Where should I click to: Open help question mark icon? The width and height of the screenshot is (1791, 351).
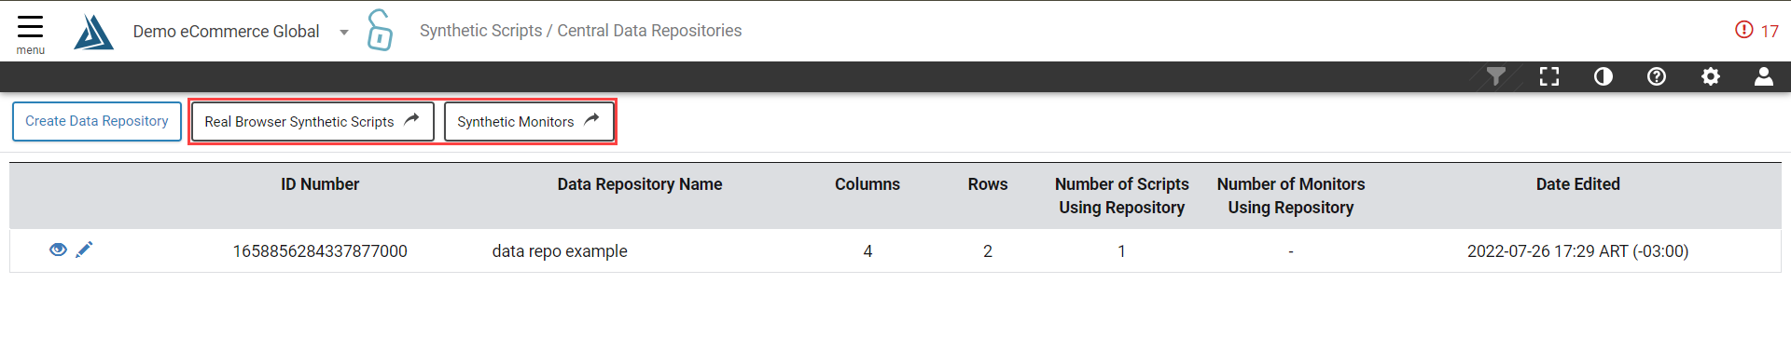1657,76
